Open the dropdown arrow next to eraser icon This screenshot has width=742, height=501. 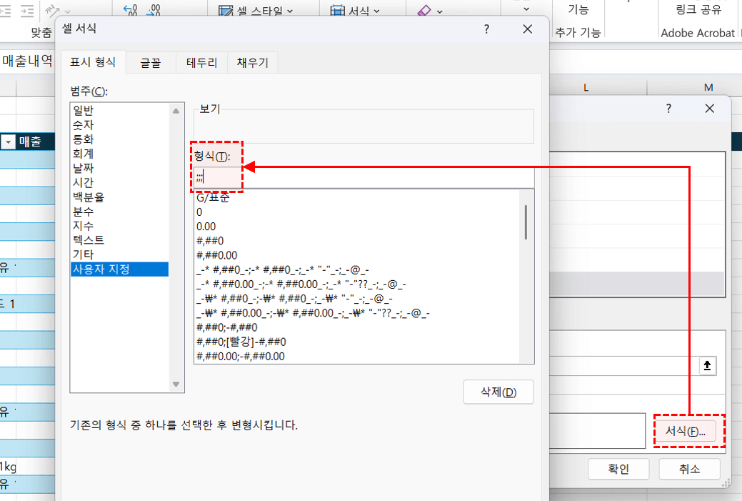[439, 11]
